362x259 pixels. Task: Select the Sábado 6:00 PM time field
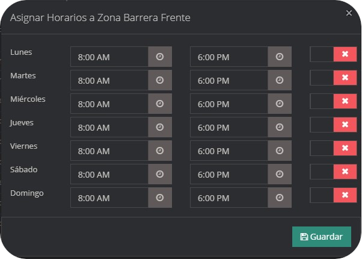tap(229, 174)
